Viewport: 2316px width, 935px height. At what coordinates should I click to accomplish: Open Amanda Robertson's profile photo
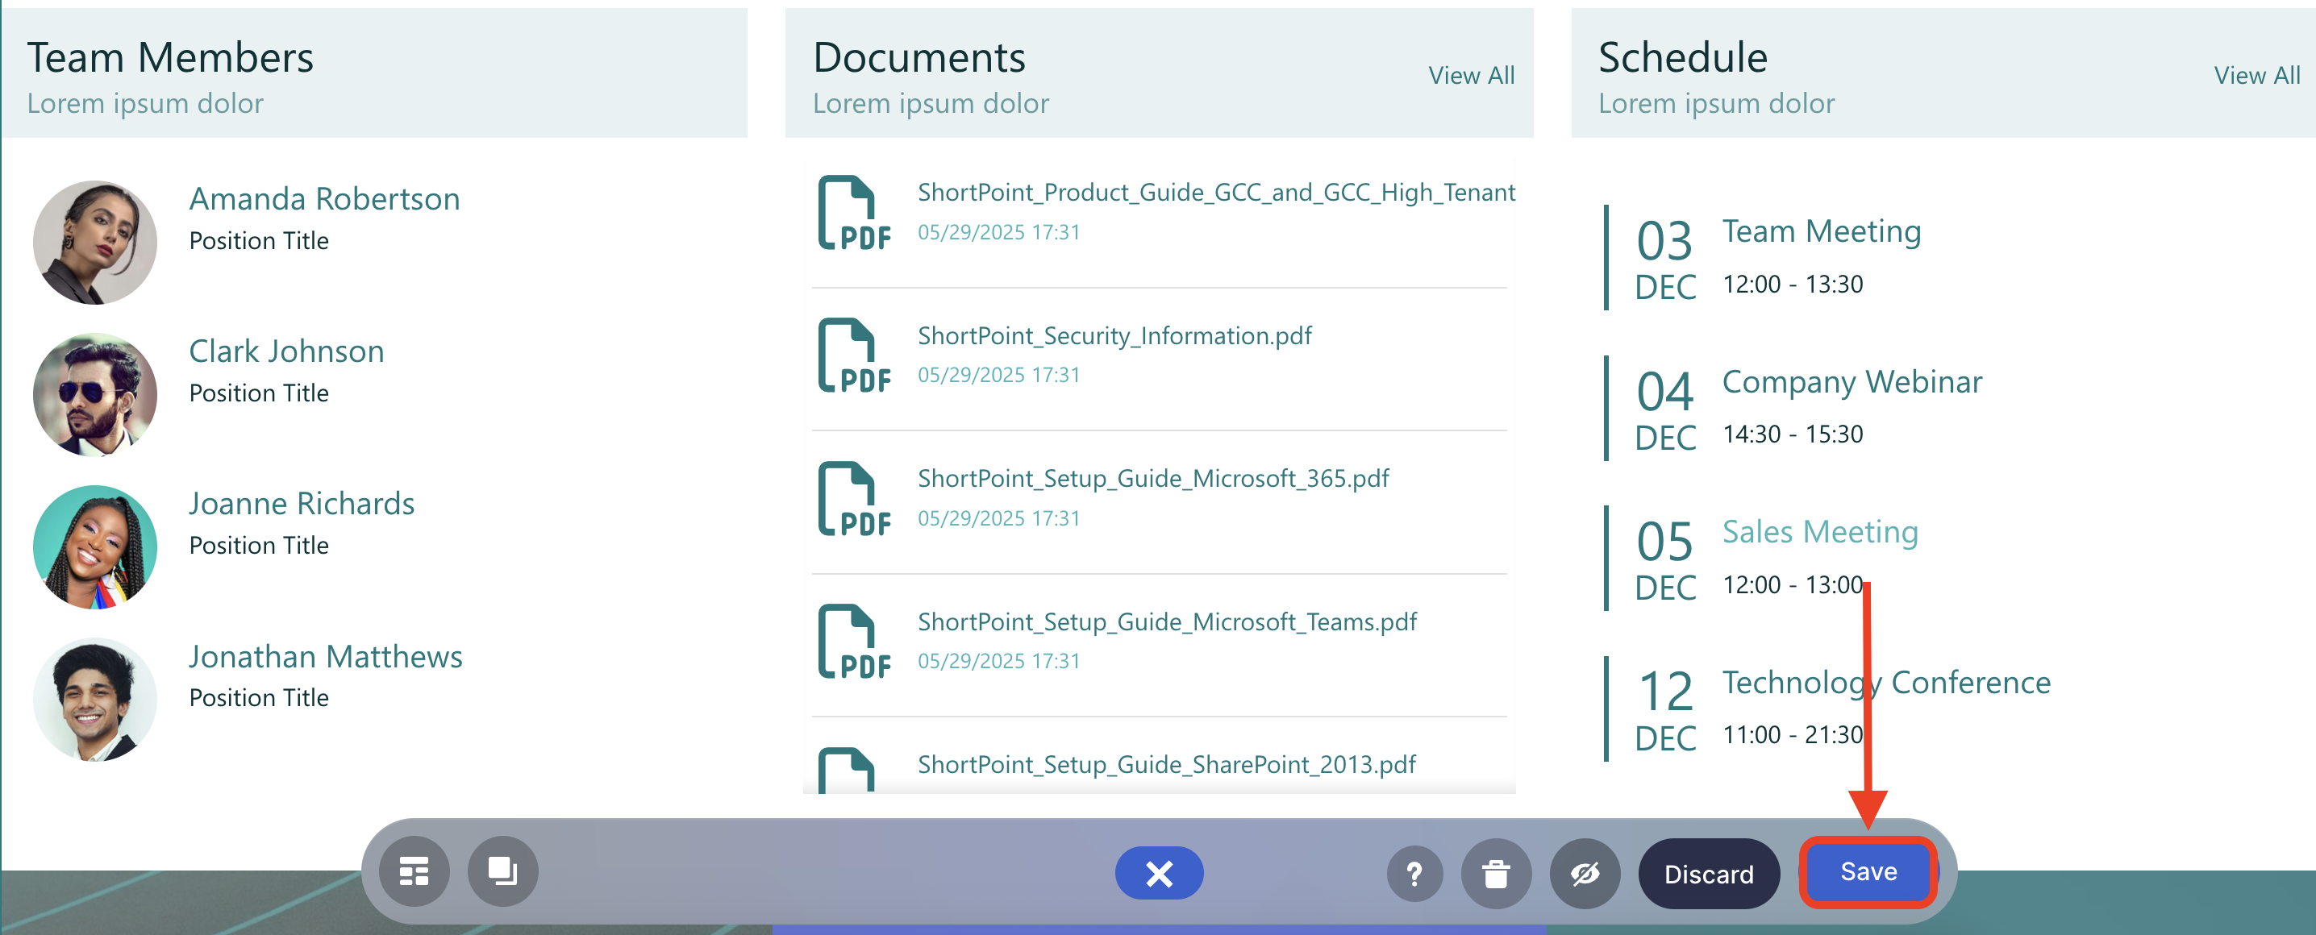click(x=94, y=242)
